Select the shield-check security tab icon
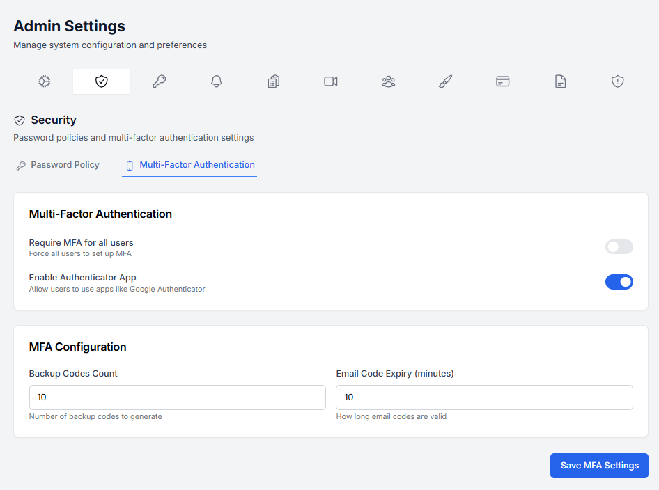 click(101, 81)
